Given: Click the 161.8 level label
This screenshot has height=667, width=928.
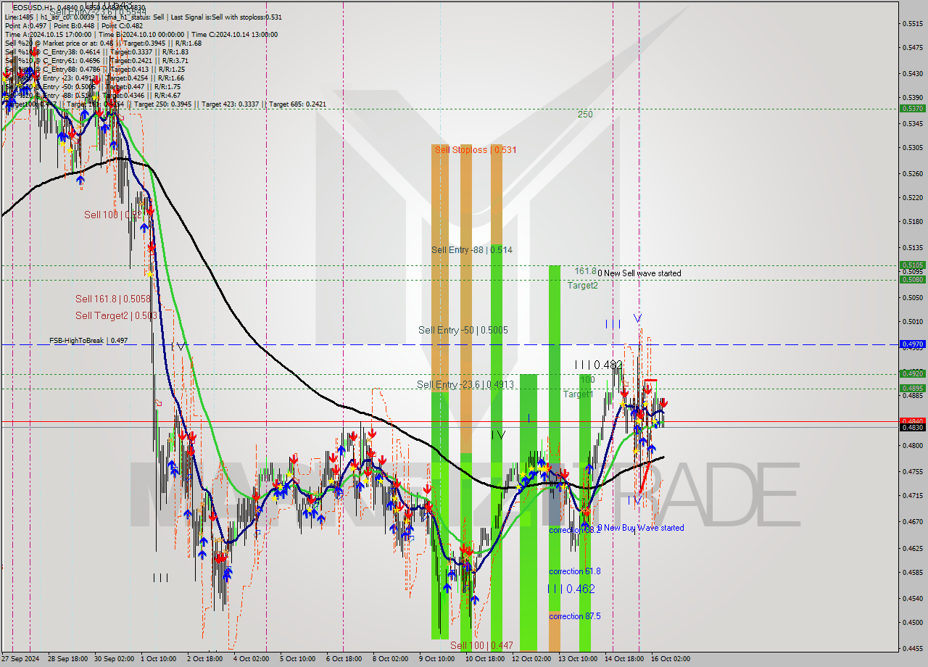Looking at the screenshot, I should pos(586,271).
